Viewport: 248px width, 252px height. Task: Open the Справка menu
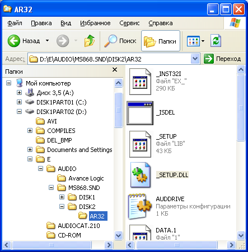[x=161, y=23]
